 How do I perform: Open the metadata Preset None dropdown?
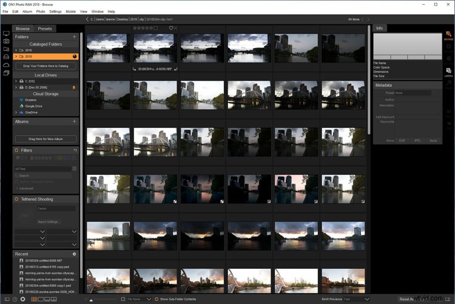[x=413, y=93]
